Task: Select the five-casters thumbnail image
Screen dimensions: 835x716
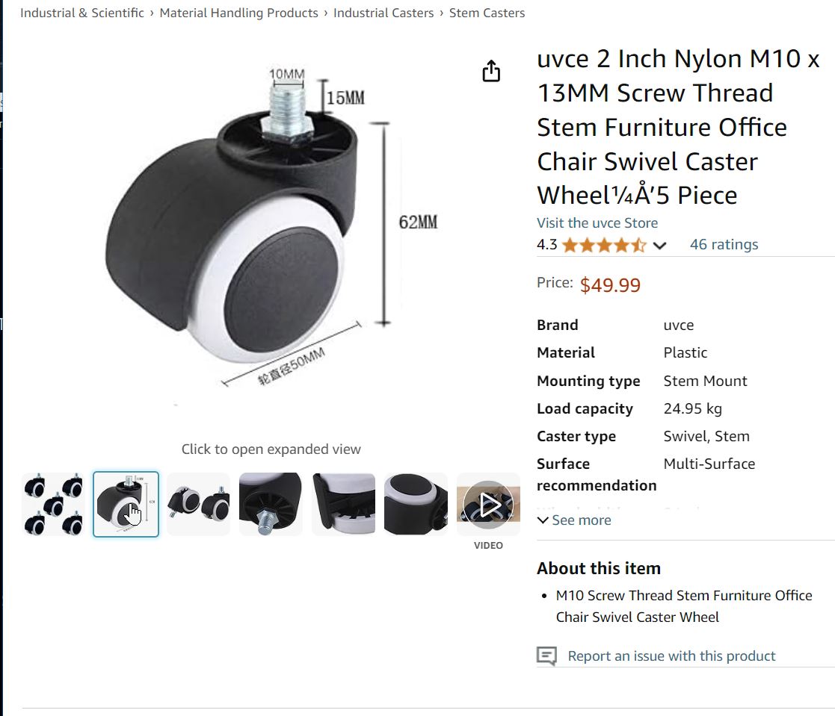Action: (53, 505)
